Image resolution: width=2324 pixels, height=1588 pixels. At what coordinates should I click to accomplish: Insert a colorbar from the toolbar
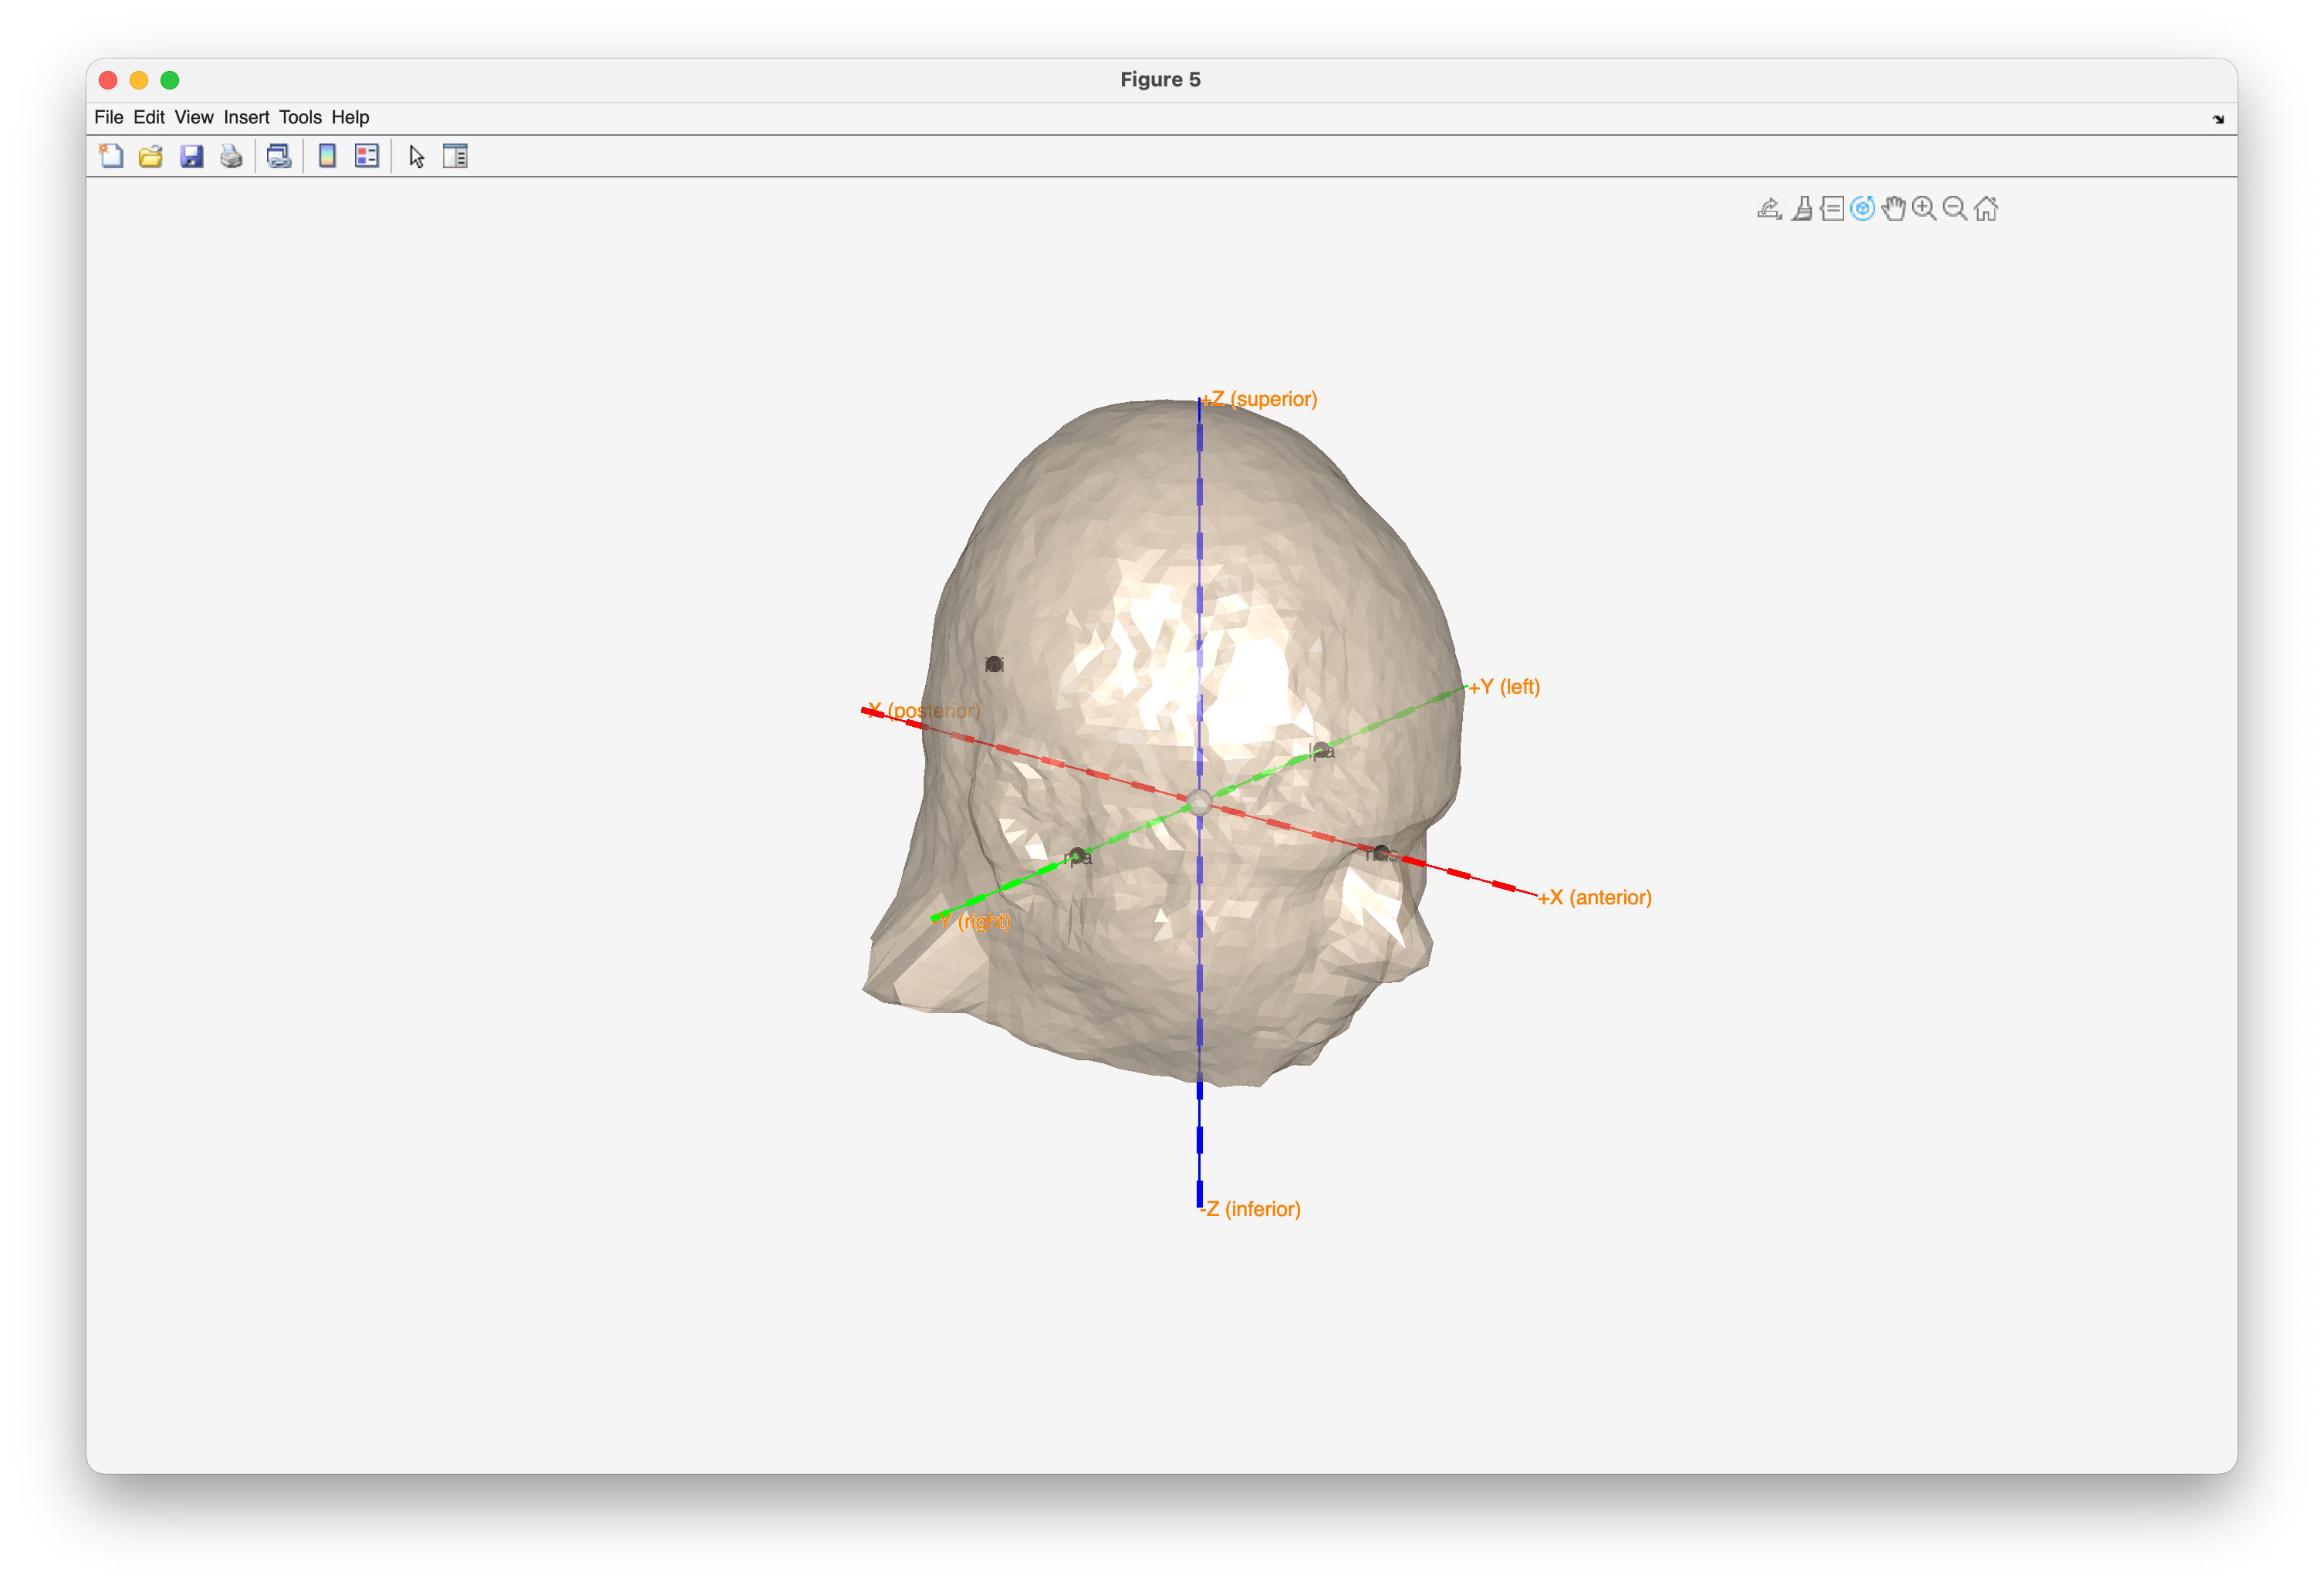[327, 156]
